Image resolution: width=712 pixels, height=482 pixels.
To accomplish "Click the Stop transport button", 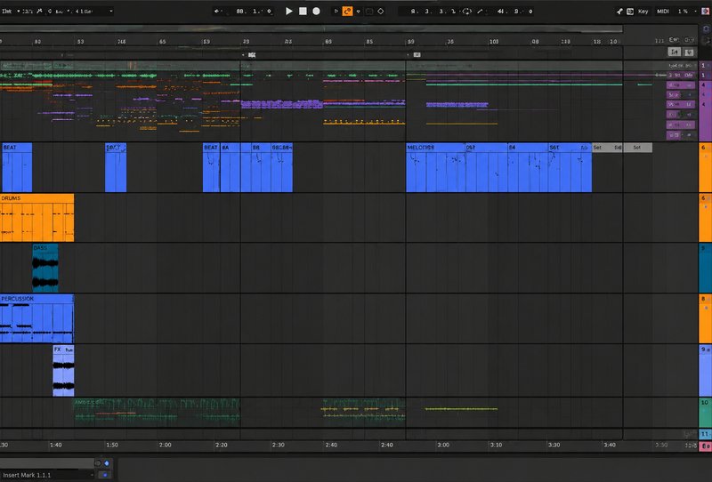I will coord(303,11).
